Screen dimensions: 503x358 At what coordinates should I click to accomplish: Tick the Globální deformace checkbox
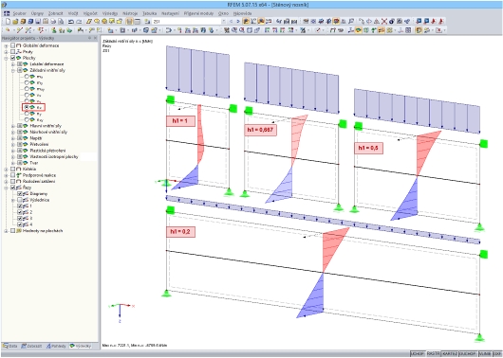pos(13,45)
